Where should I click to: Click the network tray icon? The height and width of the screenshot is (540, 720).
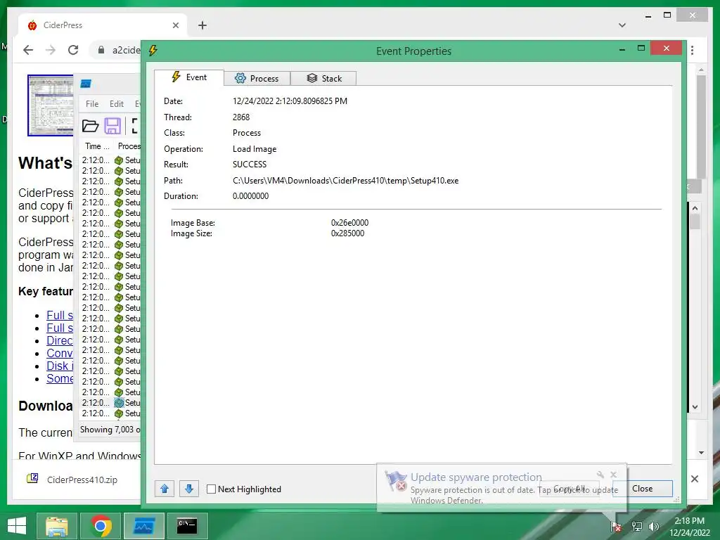[x=637, y=526]
